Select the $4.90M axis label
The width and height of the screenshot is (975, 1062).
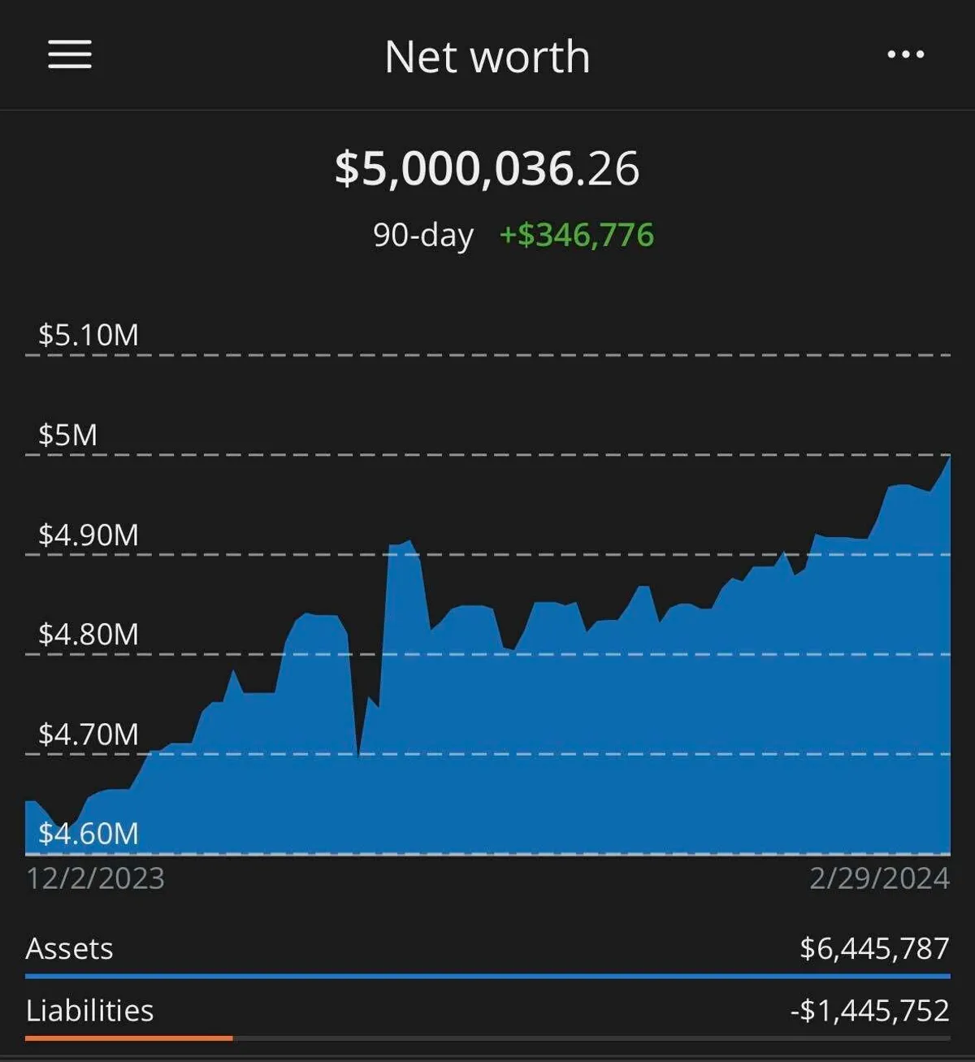click(89, 535)
